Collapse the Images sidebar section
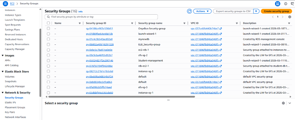Screen dimensions: 295x120 coord(3,55)
